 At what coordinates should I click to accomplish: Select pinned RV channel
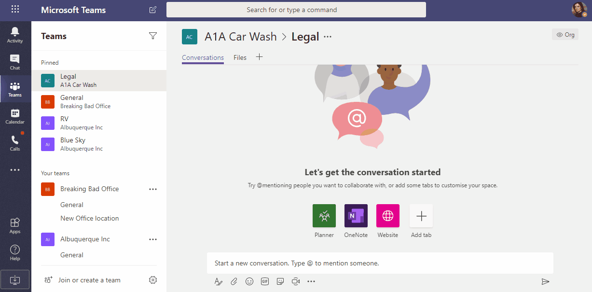[99, 123]
